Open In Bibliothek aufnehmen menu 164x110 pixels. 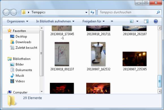pos(55,21)
